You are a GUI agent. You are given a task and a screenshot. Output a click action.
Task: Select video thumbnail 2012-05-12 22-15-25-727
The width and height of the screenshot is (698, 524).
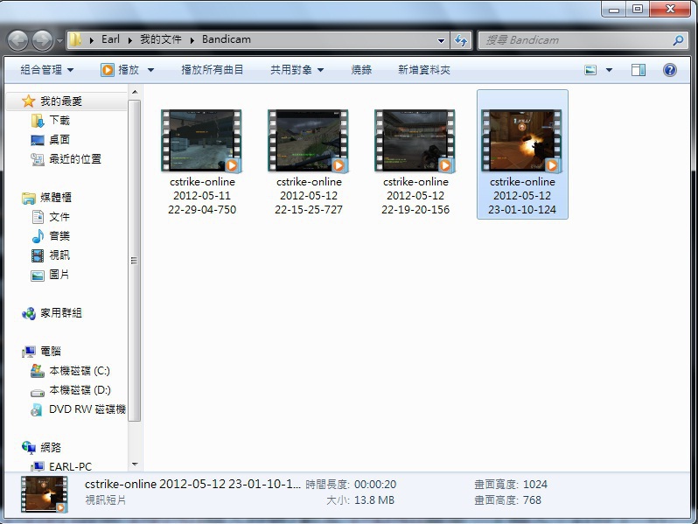click(x=309, y=141)
